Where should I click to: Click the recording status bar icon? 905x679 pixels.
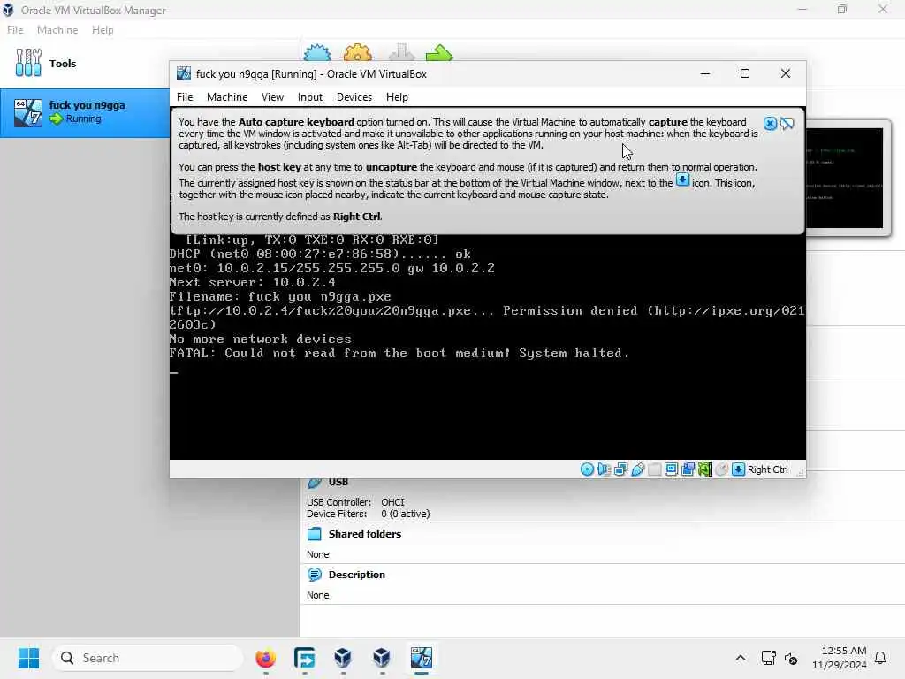[688, 469]
